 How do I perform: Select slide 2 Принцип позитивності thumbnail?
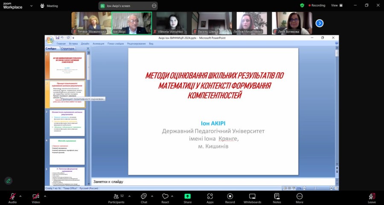67,94
